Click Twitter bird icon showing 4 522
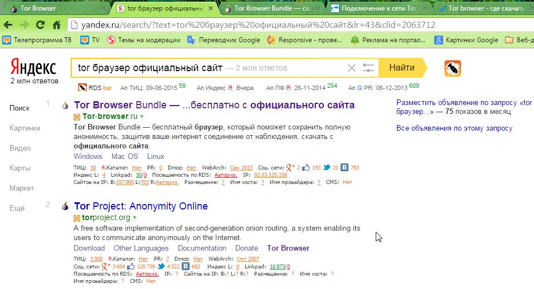534x289 pixels. coord(162,266)
